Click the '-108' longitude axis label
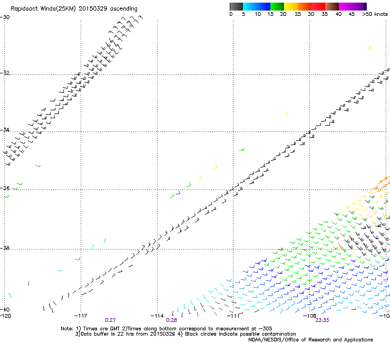The image size is (390, 343). coord(309,316)
